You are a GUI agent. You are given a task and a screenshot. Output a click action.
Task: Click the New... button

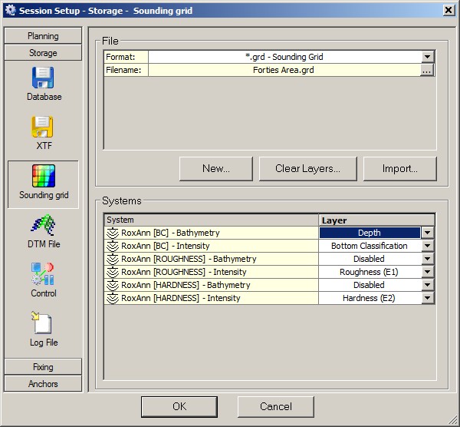(215, 168)
